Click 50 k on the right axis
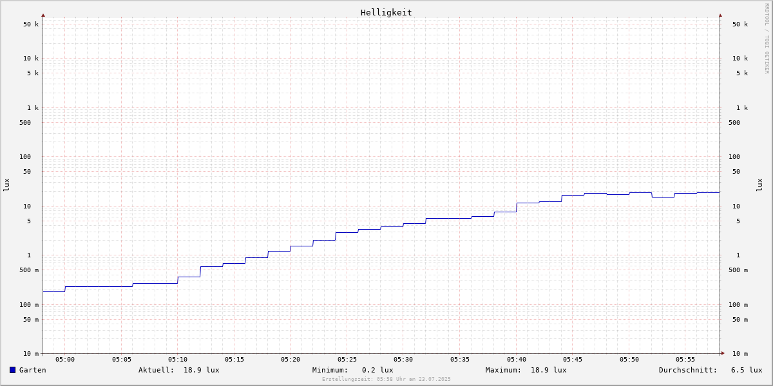773x386 pixels. coord(740,24)
